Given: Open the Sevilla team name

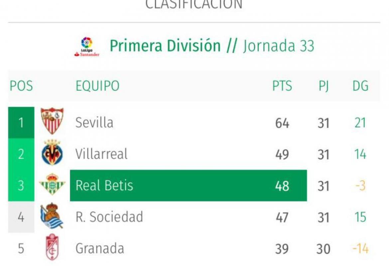Looking at the screenshot, I should coord(94,123).
